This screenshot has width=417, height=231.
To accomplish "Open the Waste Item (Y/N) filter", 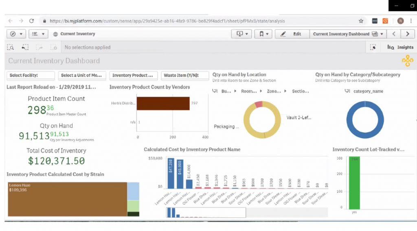I will coord(185,75).
